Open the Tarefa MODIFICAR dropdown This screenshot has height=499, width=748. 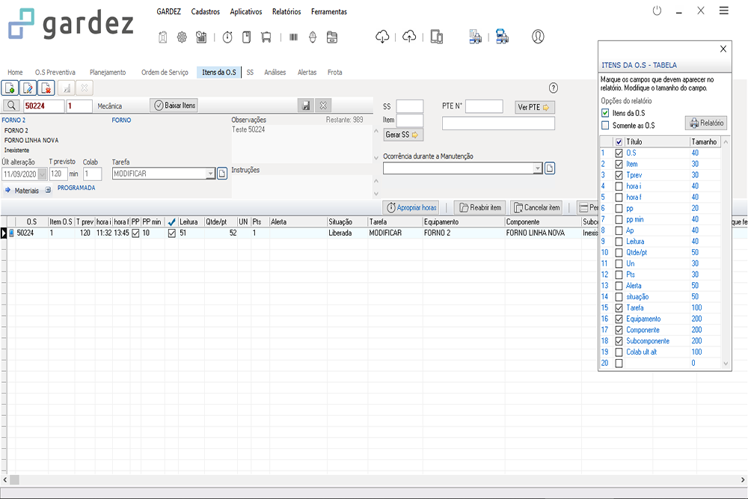point(210,174)
